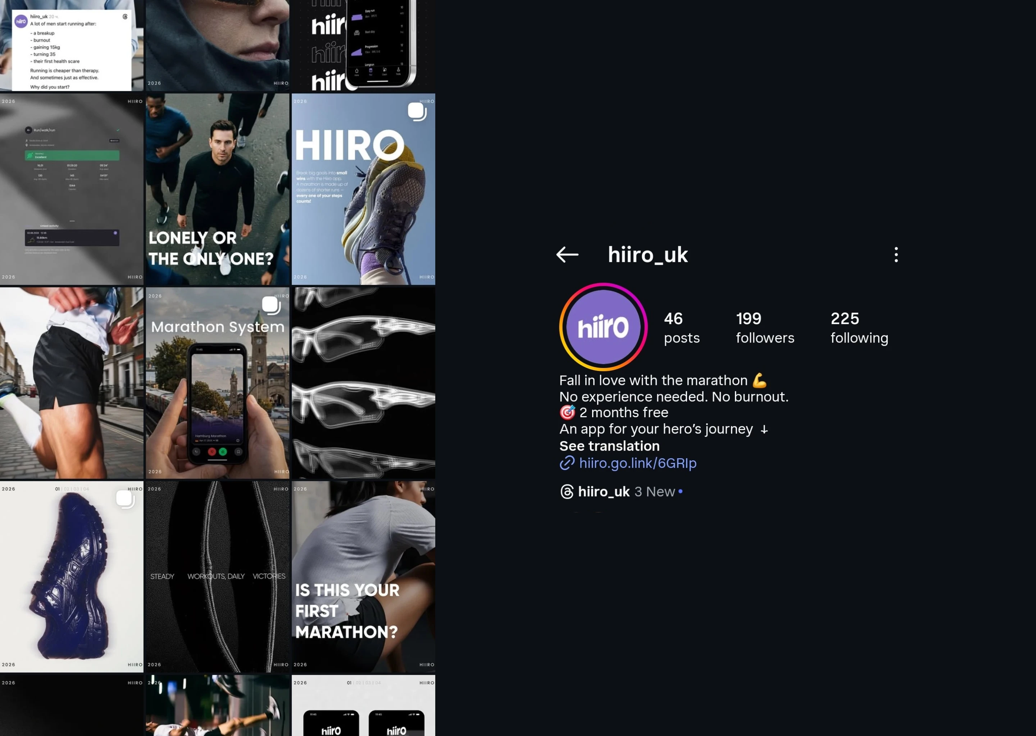Open the hiiro.go.link/6GRIp link

[x=638, y=463]
